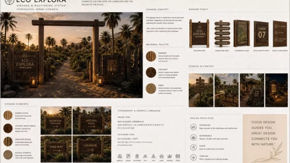Click the Toilets figures pictogram

pos(178,156)
